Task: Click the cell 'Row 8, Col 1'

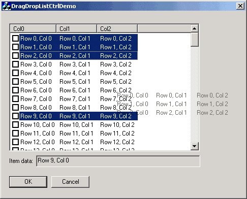Action: coord(75,108)
